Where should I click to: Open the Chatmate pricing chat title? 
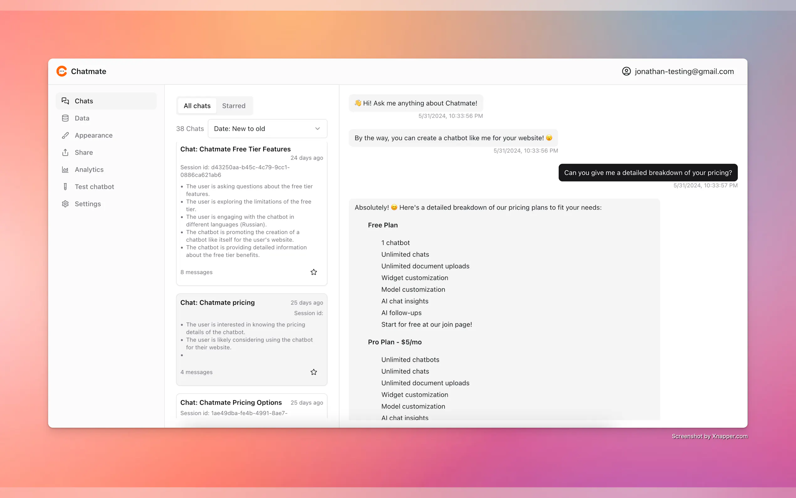217,302
